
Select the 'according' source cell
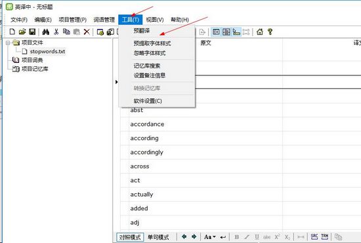click(205, 138)
